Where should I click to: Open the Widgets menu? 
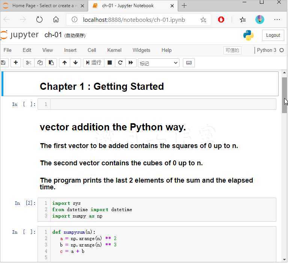141,50
